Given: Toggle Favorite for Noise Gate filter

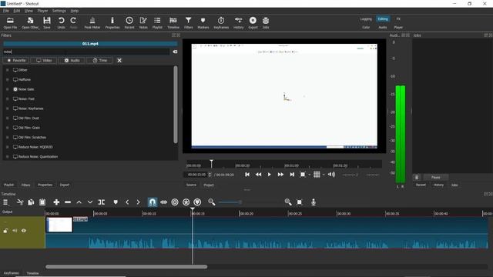Looking at the screenshot, I should [7, 89].
